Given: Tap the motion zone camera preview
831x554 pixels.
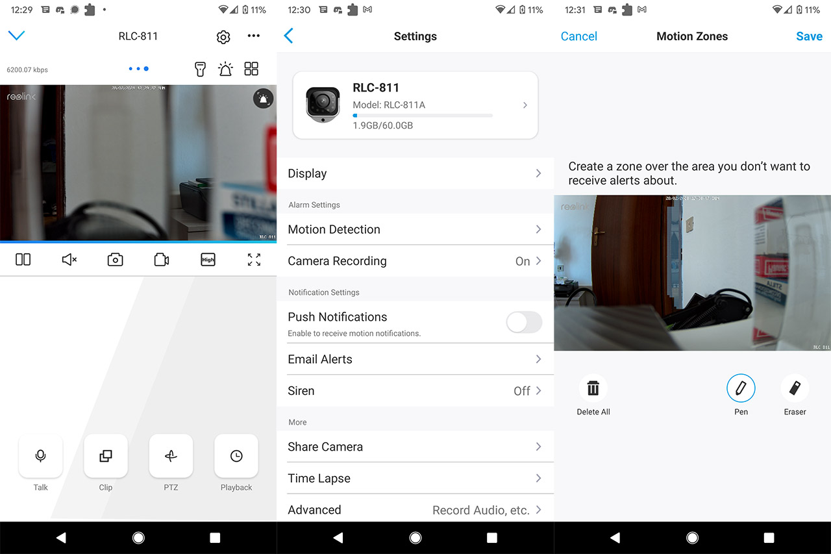Looking at the screenshot, I should pos(692,273).
